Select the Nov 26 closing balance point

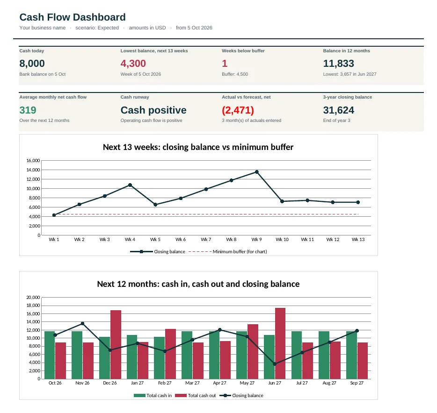click(82, 324)
